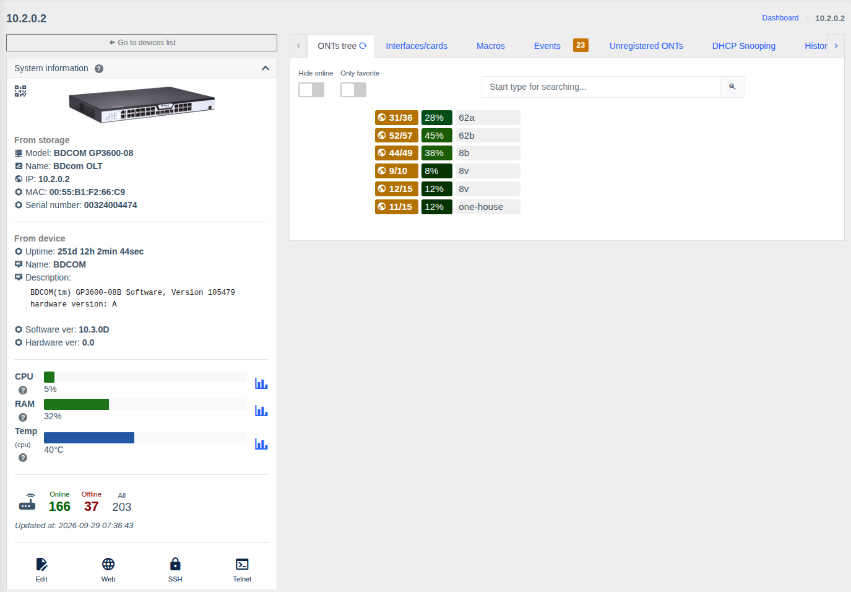The height and width of the screenshot is (592, 851).
Task: Refresh ONTs tree with reload icon
Action: click(363, 46)
